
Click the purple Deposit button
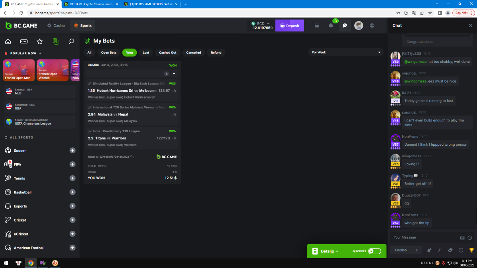click(289, 25)
